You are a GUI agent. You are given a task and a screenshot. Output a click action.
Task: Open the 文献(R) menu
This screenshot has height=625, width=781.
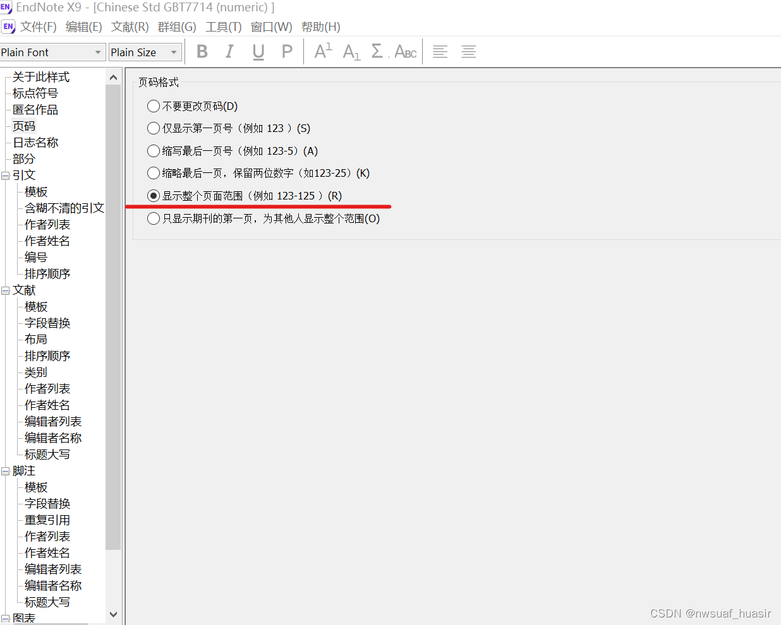pyautogui.click(x=130, y=27)
